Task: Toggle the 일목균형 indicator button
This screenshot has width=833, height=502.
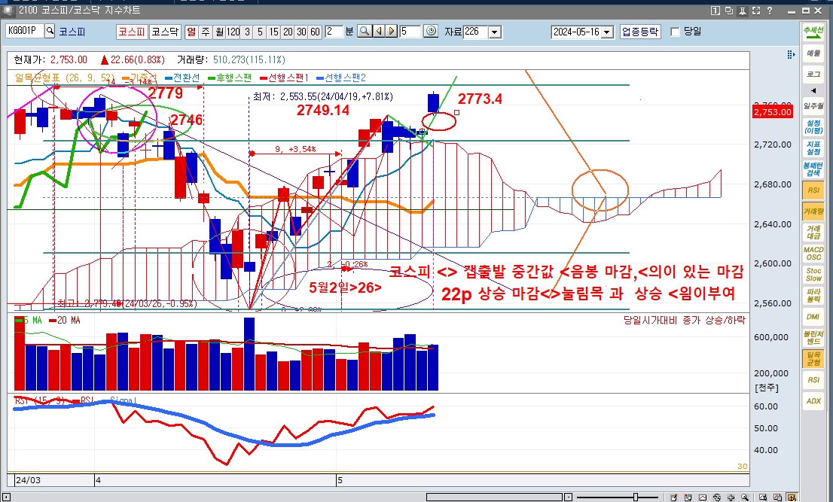Action: (813, 357)
